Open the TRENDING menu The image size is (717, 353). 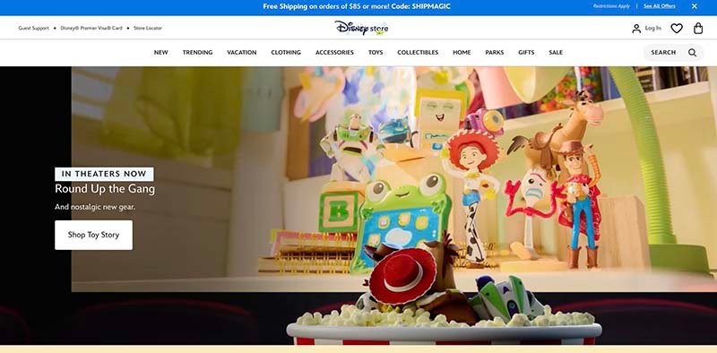[x=197, y=53]
